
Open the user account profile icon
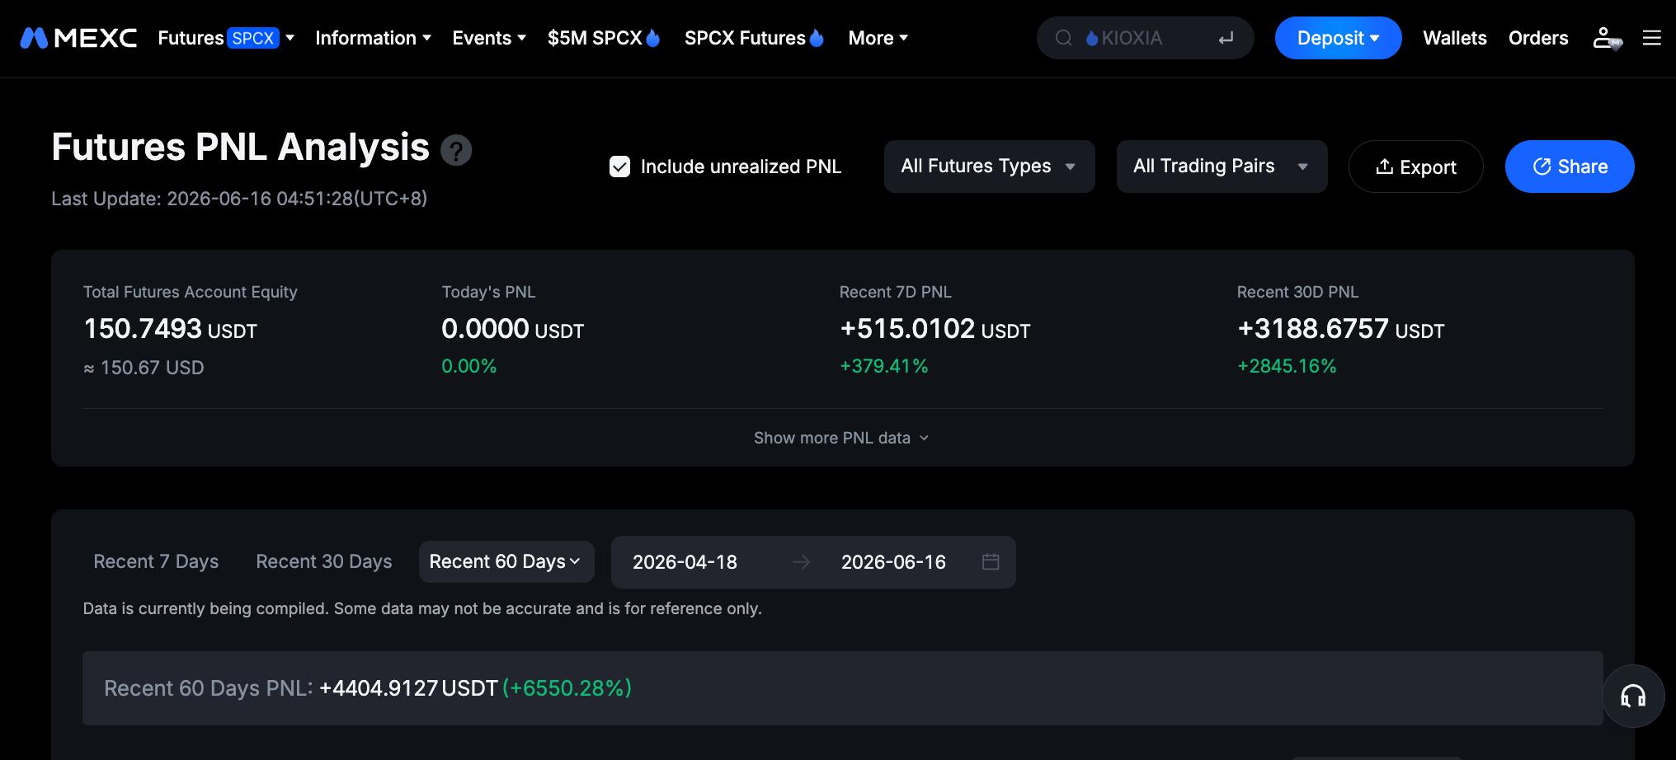(x=1607, y=38)
